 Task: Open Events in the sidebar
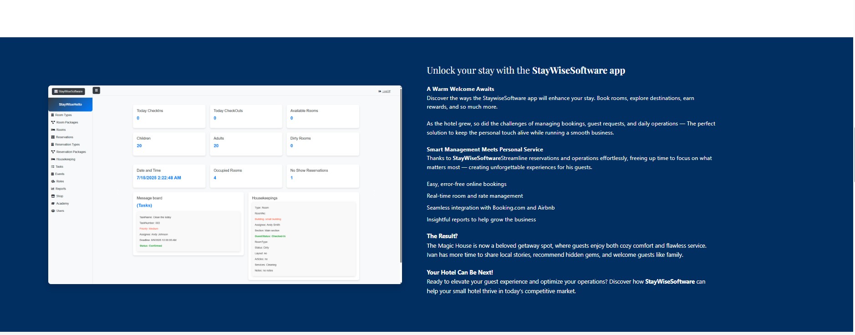tap(58, 174)
